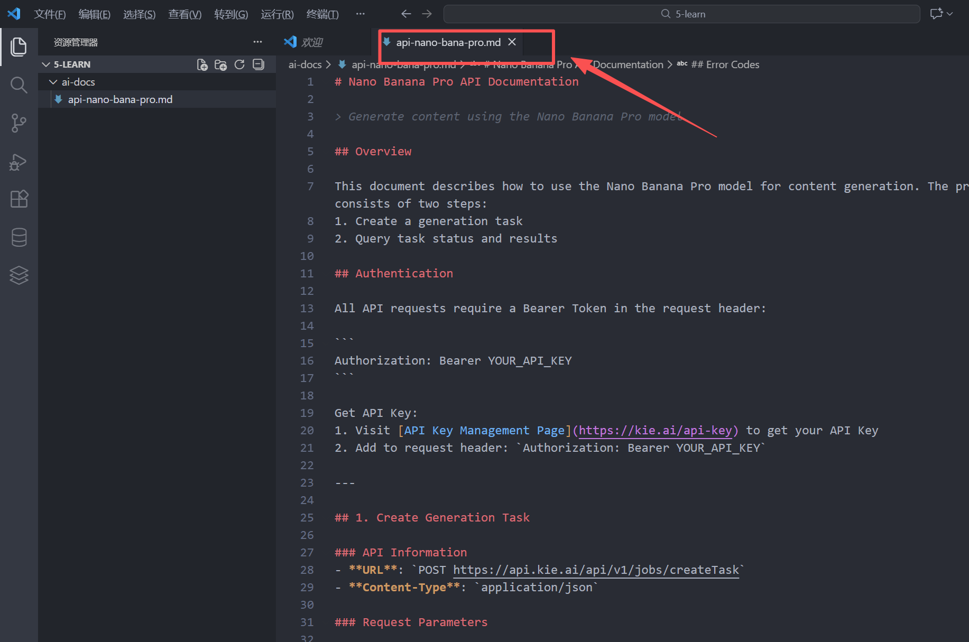Image resolution: width=969 pixels, height=642 pixels.
Task: Open the database view in activity bar
Action: [x=19, y=237]
